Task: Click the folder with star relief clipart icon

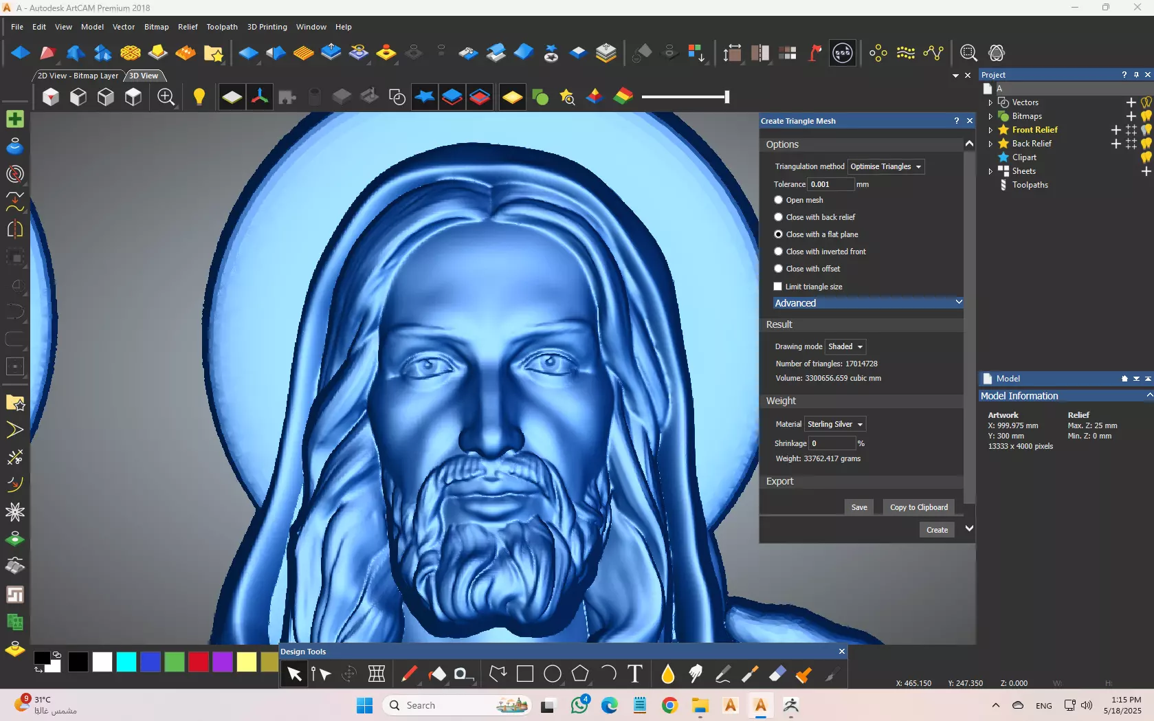Action: tap(213, 53)
